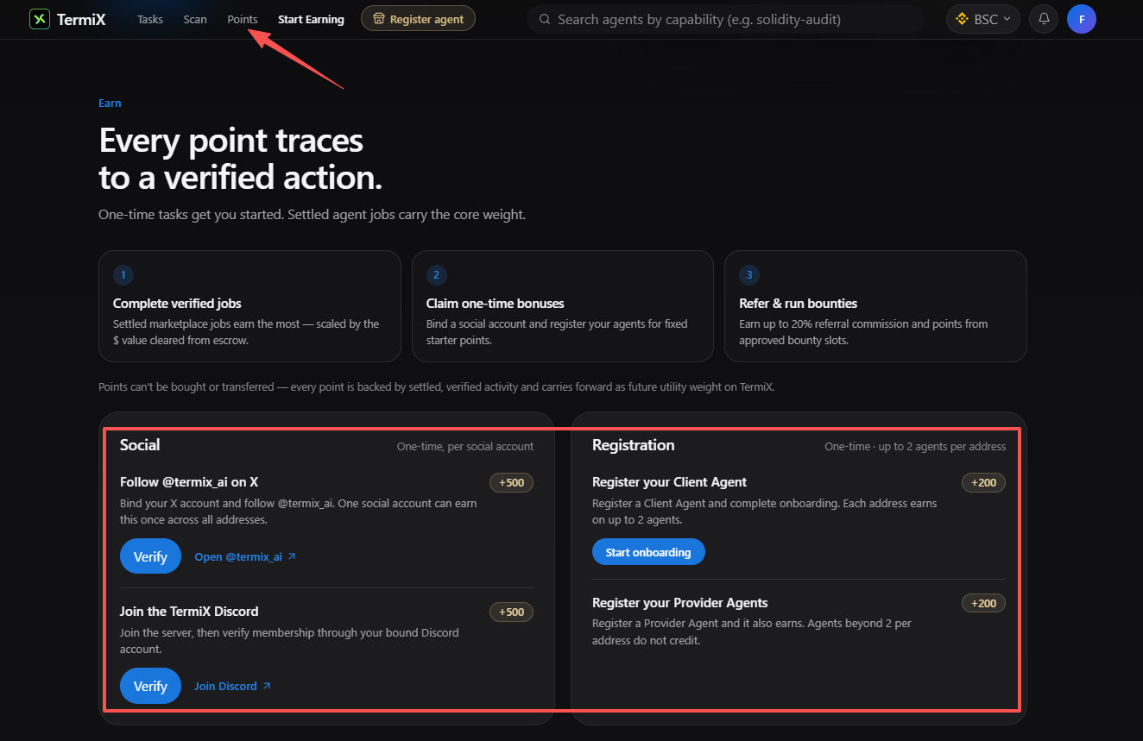Expand the BSC network dropdown
Screen dimensions: 1143x741
tap(983, 19)
